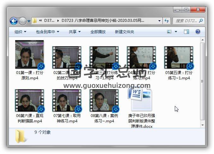This screenshot has width=214, height=154.
Task: Click the vertical scrollbar of file list
Action: (202, 82)
